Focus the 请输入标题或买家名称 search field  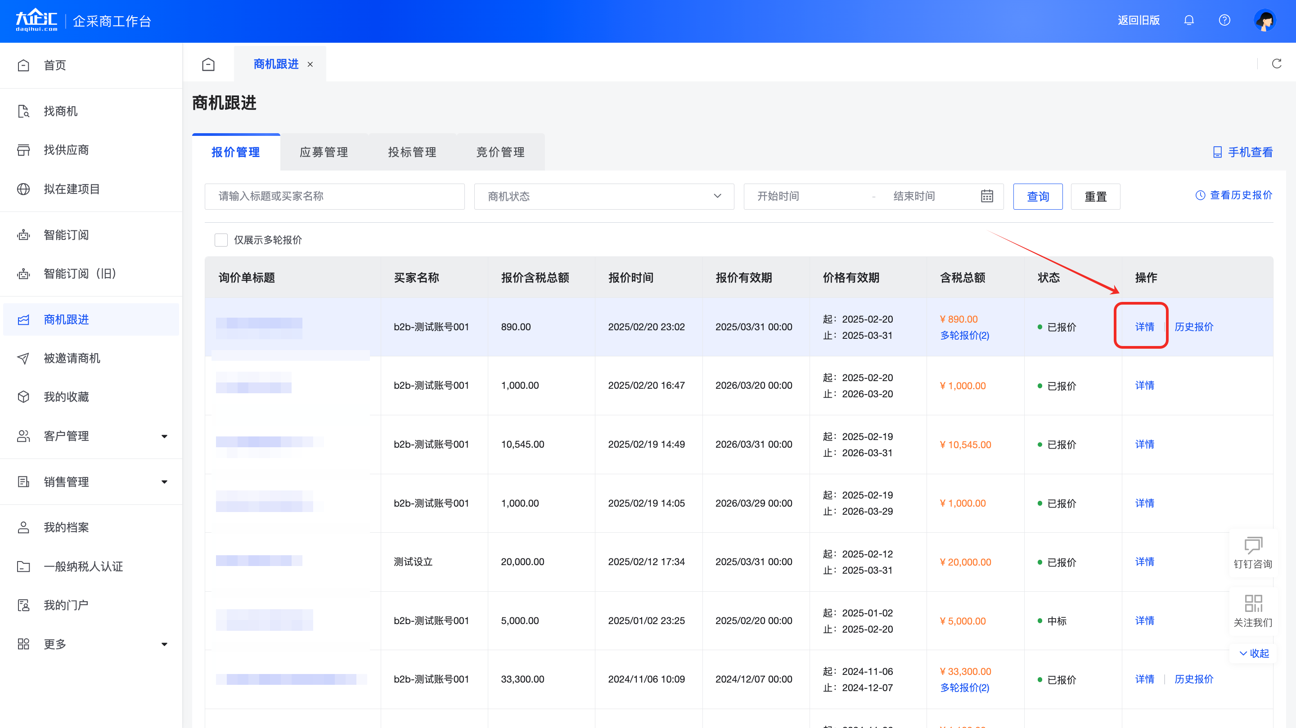pos(334,196)
